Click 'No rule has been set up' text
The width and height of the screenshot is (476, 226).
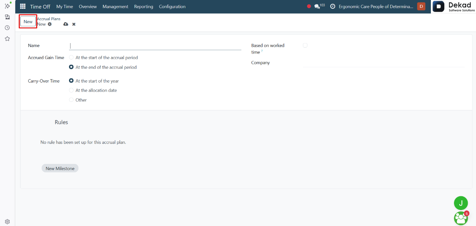(83, 142)
